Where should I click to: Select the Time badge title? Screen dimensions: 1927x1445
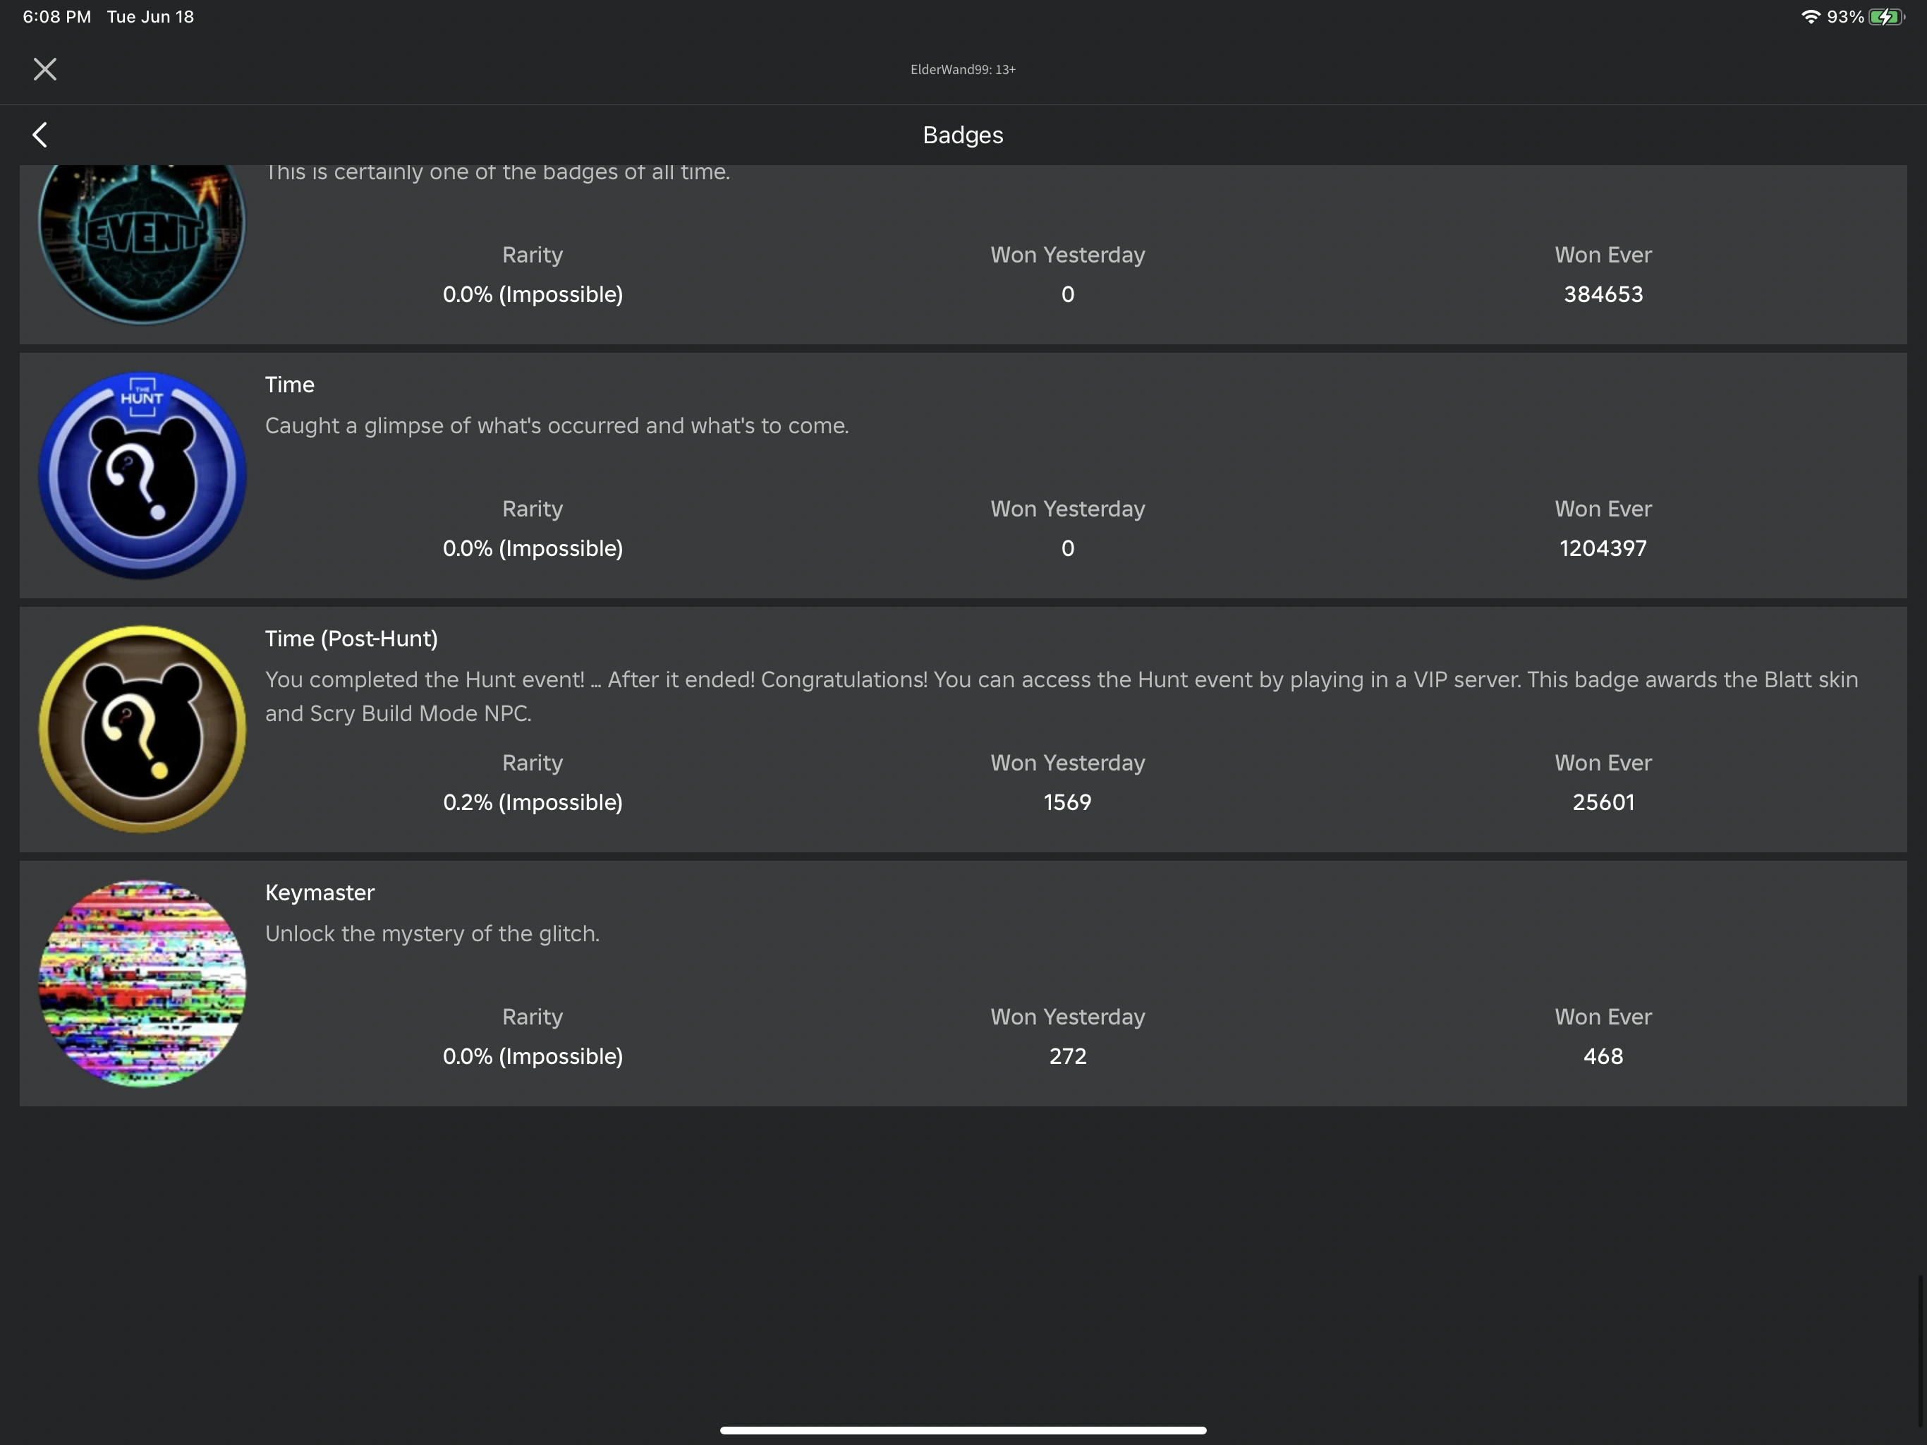coord(289,385)
